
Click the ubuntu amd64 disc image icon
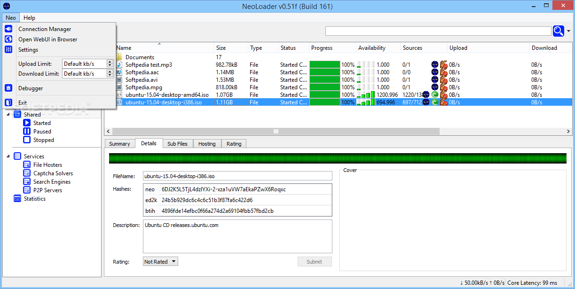119,95
